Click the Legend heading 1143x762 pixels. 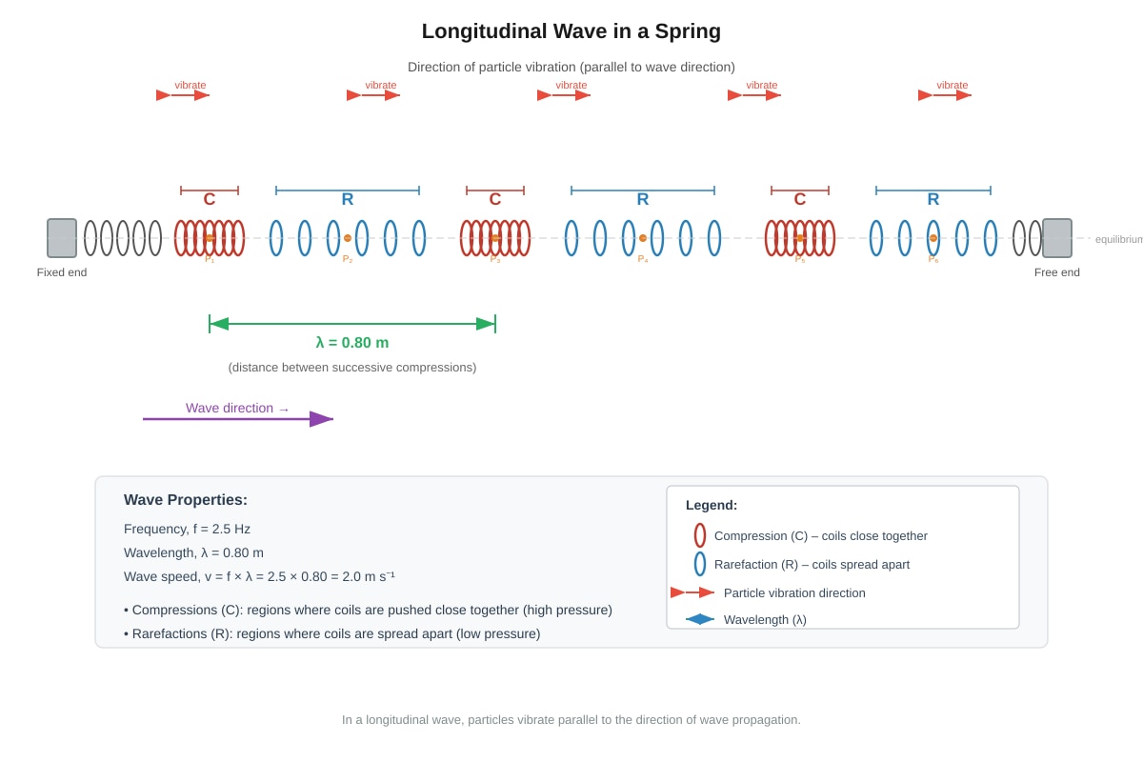pyautogui.click(x=712, y=505)
